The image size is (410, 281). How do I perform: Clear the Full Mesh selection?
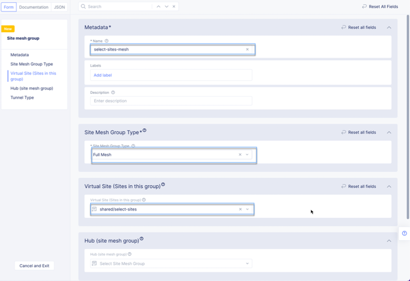[240, 154]
